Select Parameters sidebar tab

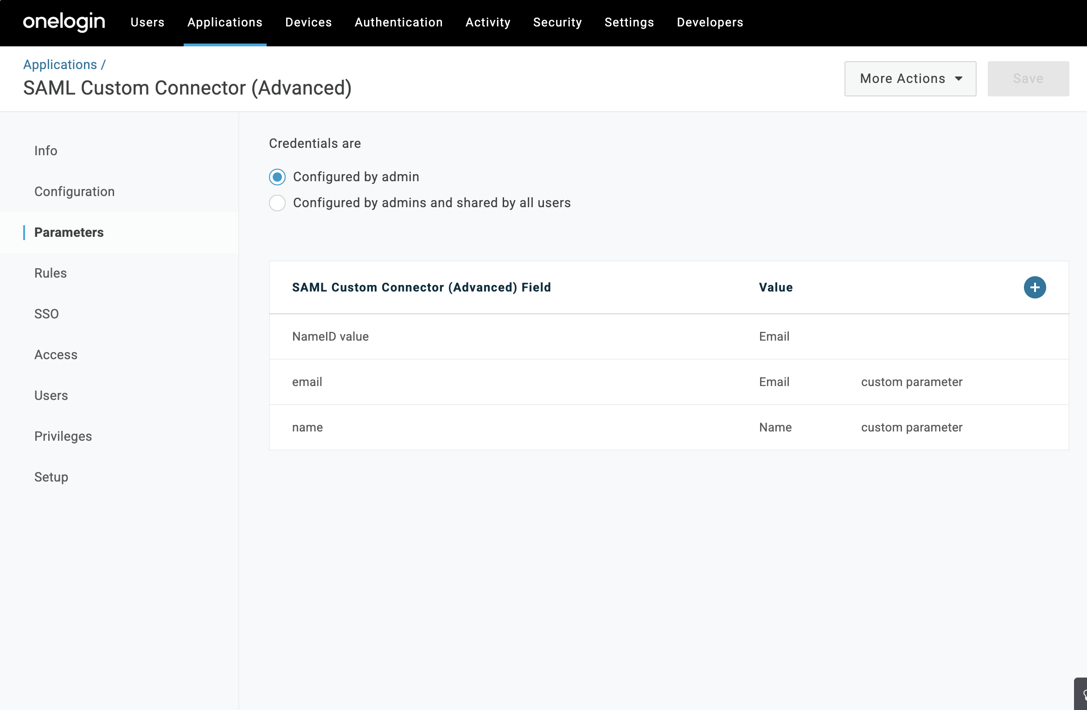[x=69, y=232]
